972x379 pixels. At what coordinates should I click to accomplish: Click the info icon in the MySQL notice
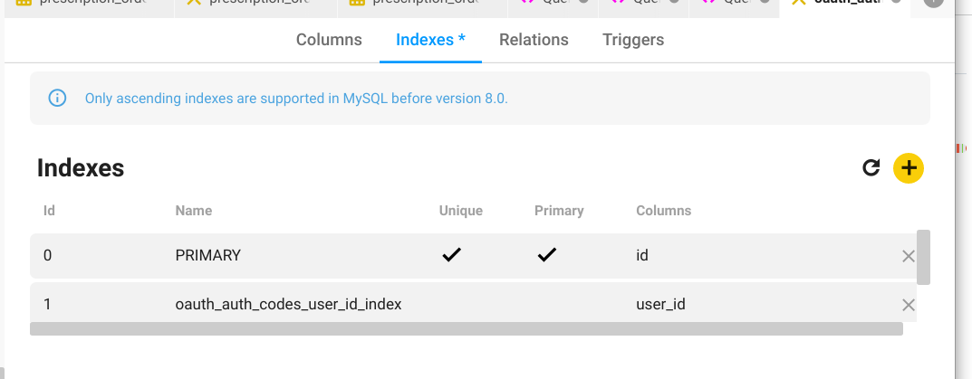click(57, 98)
